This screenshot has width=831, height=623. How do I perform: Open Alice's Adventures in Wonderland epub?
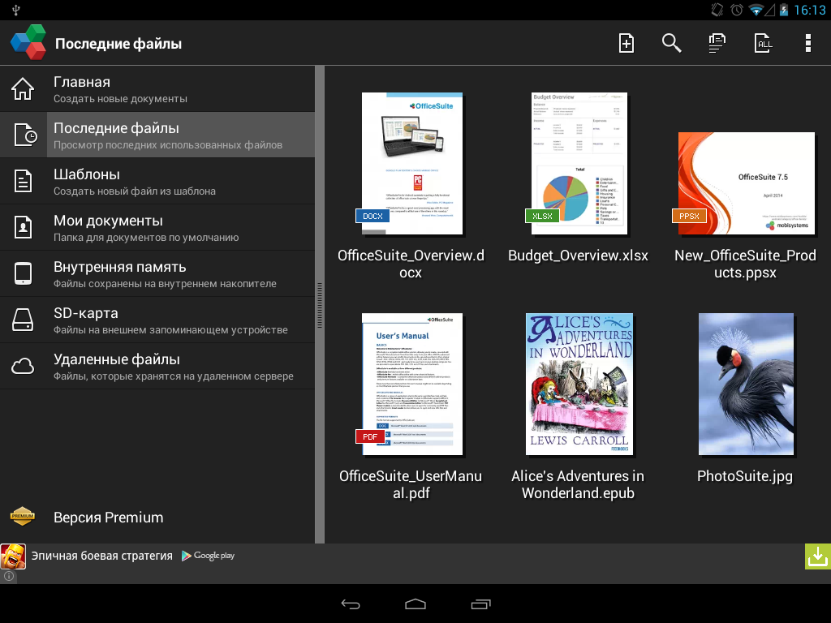click(579, 384)
